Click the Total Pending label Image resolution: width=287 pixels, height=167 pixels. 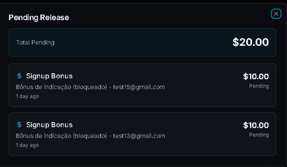point(35,43)
